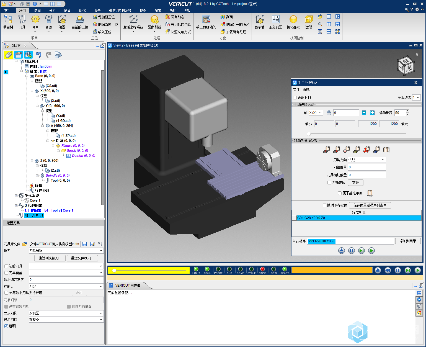Enable 去除材料 checkbox
426x347 pixels.
[295, 97]
